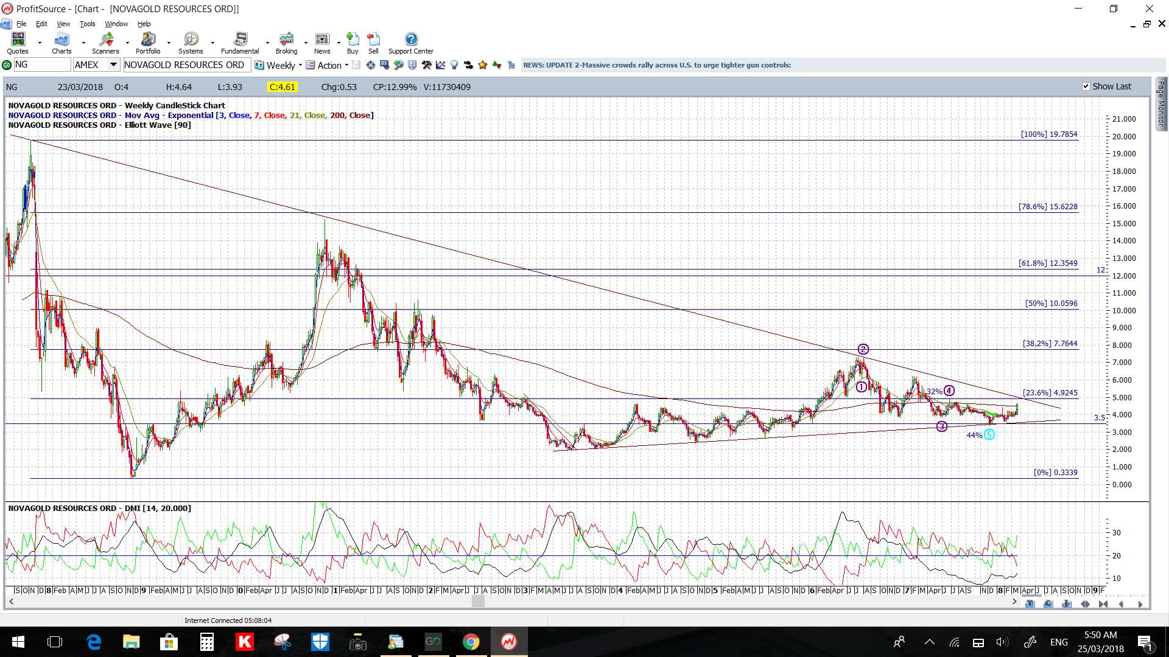Expand the Systems dropdown arrow
1169x657 pixels.
pyautogui.click(x=212, y=43)
